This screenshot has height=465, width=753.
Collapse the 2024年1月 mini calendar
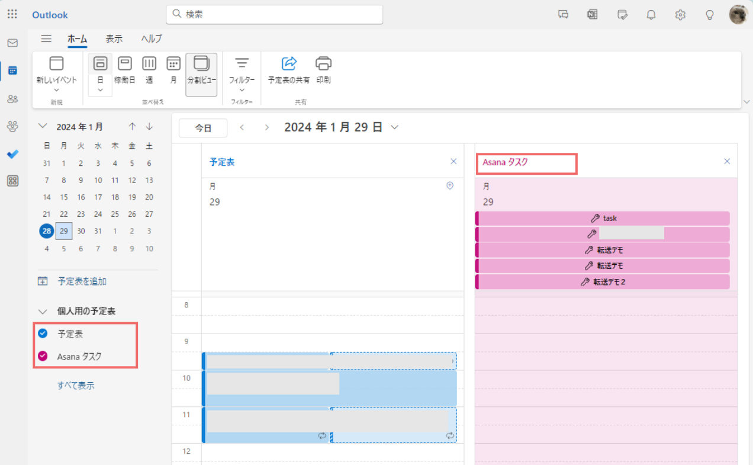42,126
